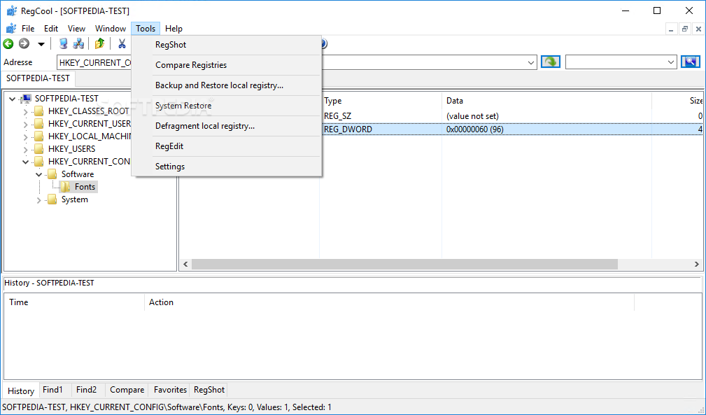706x415 pixels.
Task: Select System Restore menu entry
Action: coord(227,106)
